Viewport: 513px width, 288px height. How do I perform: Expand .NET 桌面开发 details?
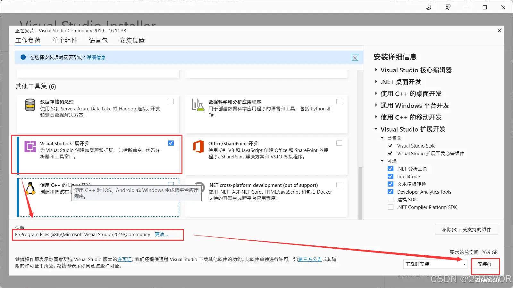pos(376,82)
